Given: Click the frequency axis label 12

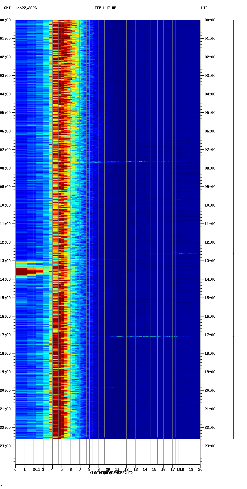Looking at the screenshot, I should coord(126,470).
